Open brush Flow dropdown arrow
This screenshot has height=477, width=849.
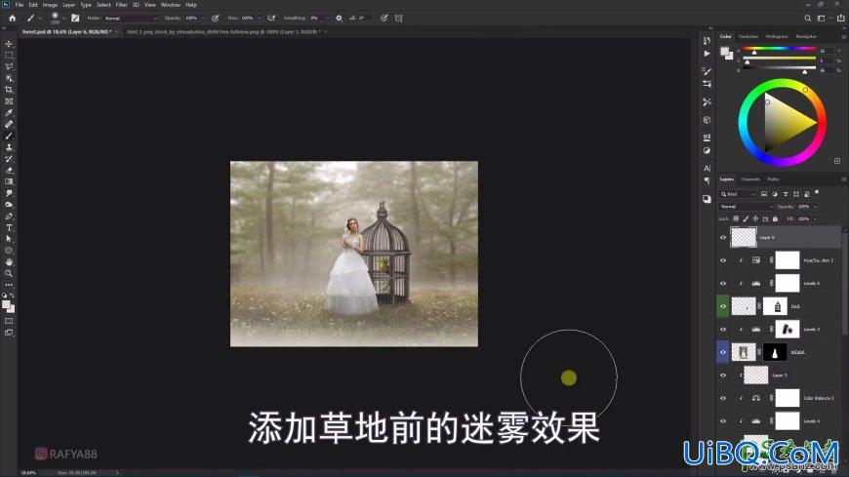(259, 18)
